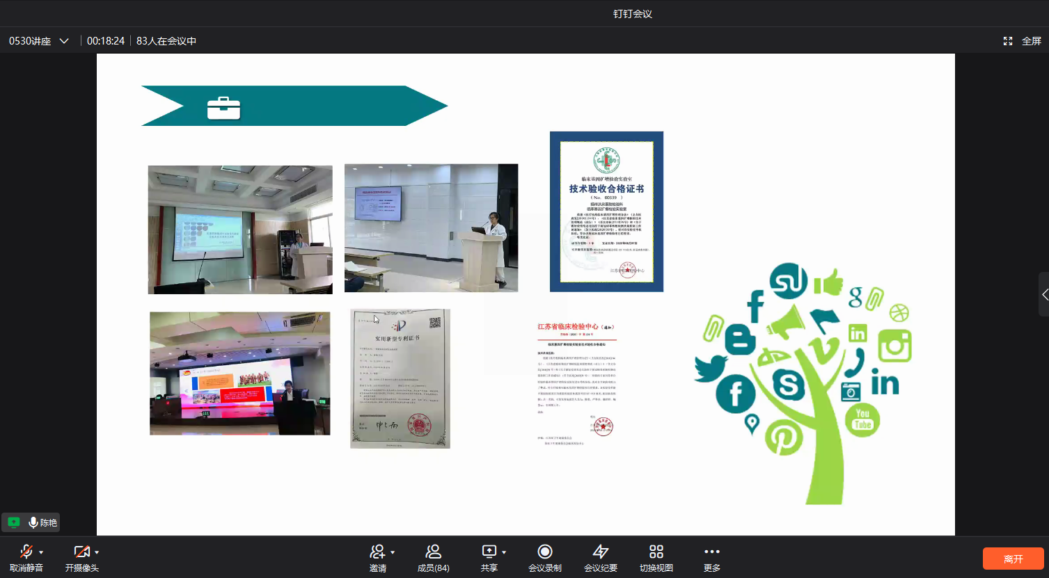Click the 技术验收合格证书 certificate image

pos(606,211)
